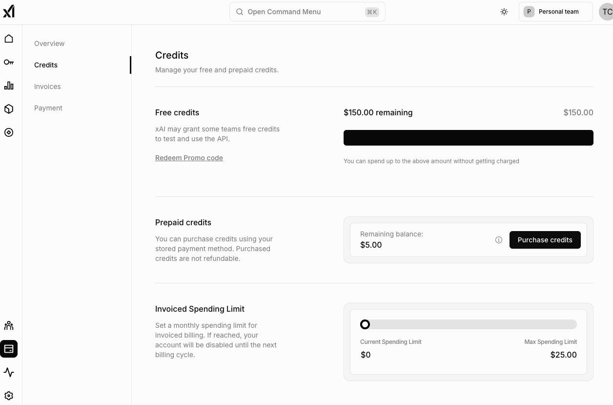This screenshot has height=405, width=613.
Task: Open the Home icon in the sidebar
Action: [9, 39]
